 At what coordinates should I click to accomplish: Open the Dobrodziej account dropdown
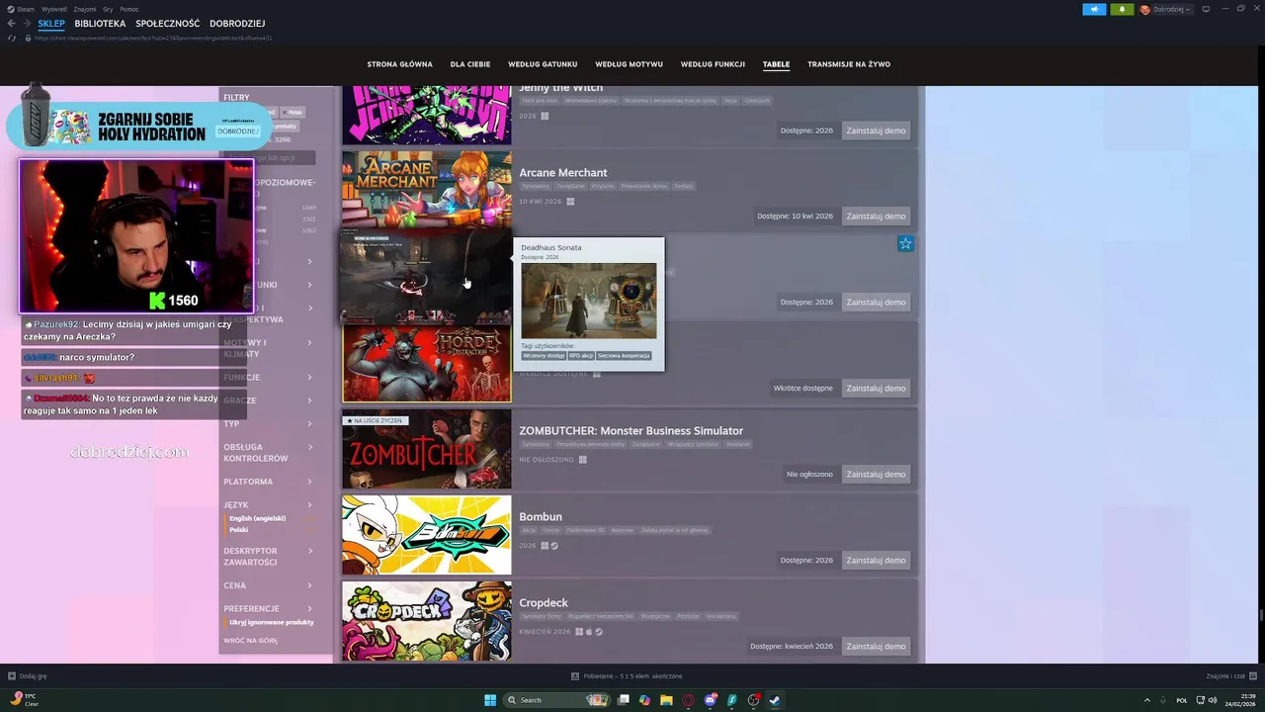(1165, 9)
